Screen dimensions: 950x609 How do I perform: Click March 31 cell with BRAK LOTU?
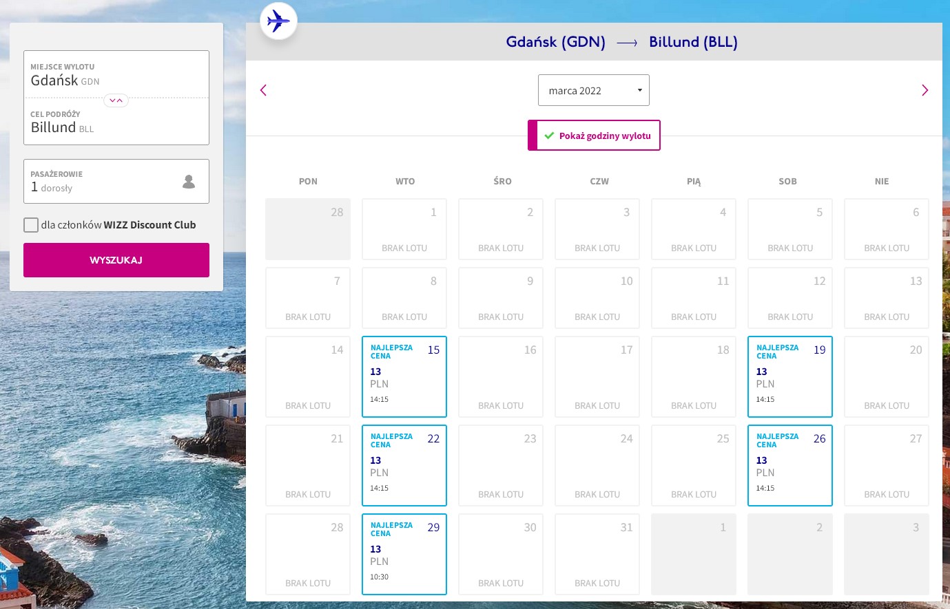tap(597, 554)
